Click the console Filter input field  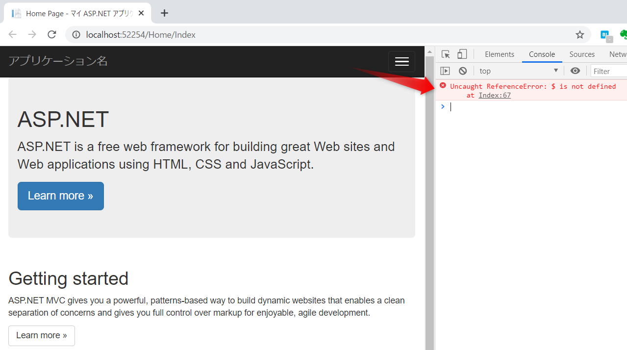(x=609, y=71)
